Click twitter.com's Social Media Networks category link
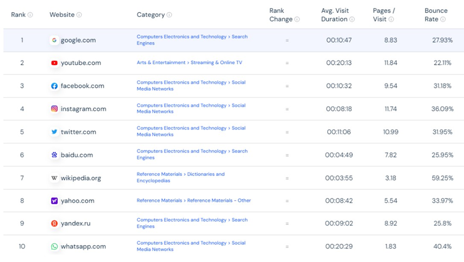 (x=191, y=131)
